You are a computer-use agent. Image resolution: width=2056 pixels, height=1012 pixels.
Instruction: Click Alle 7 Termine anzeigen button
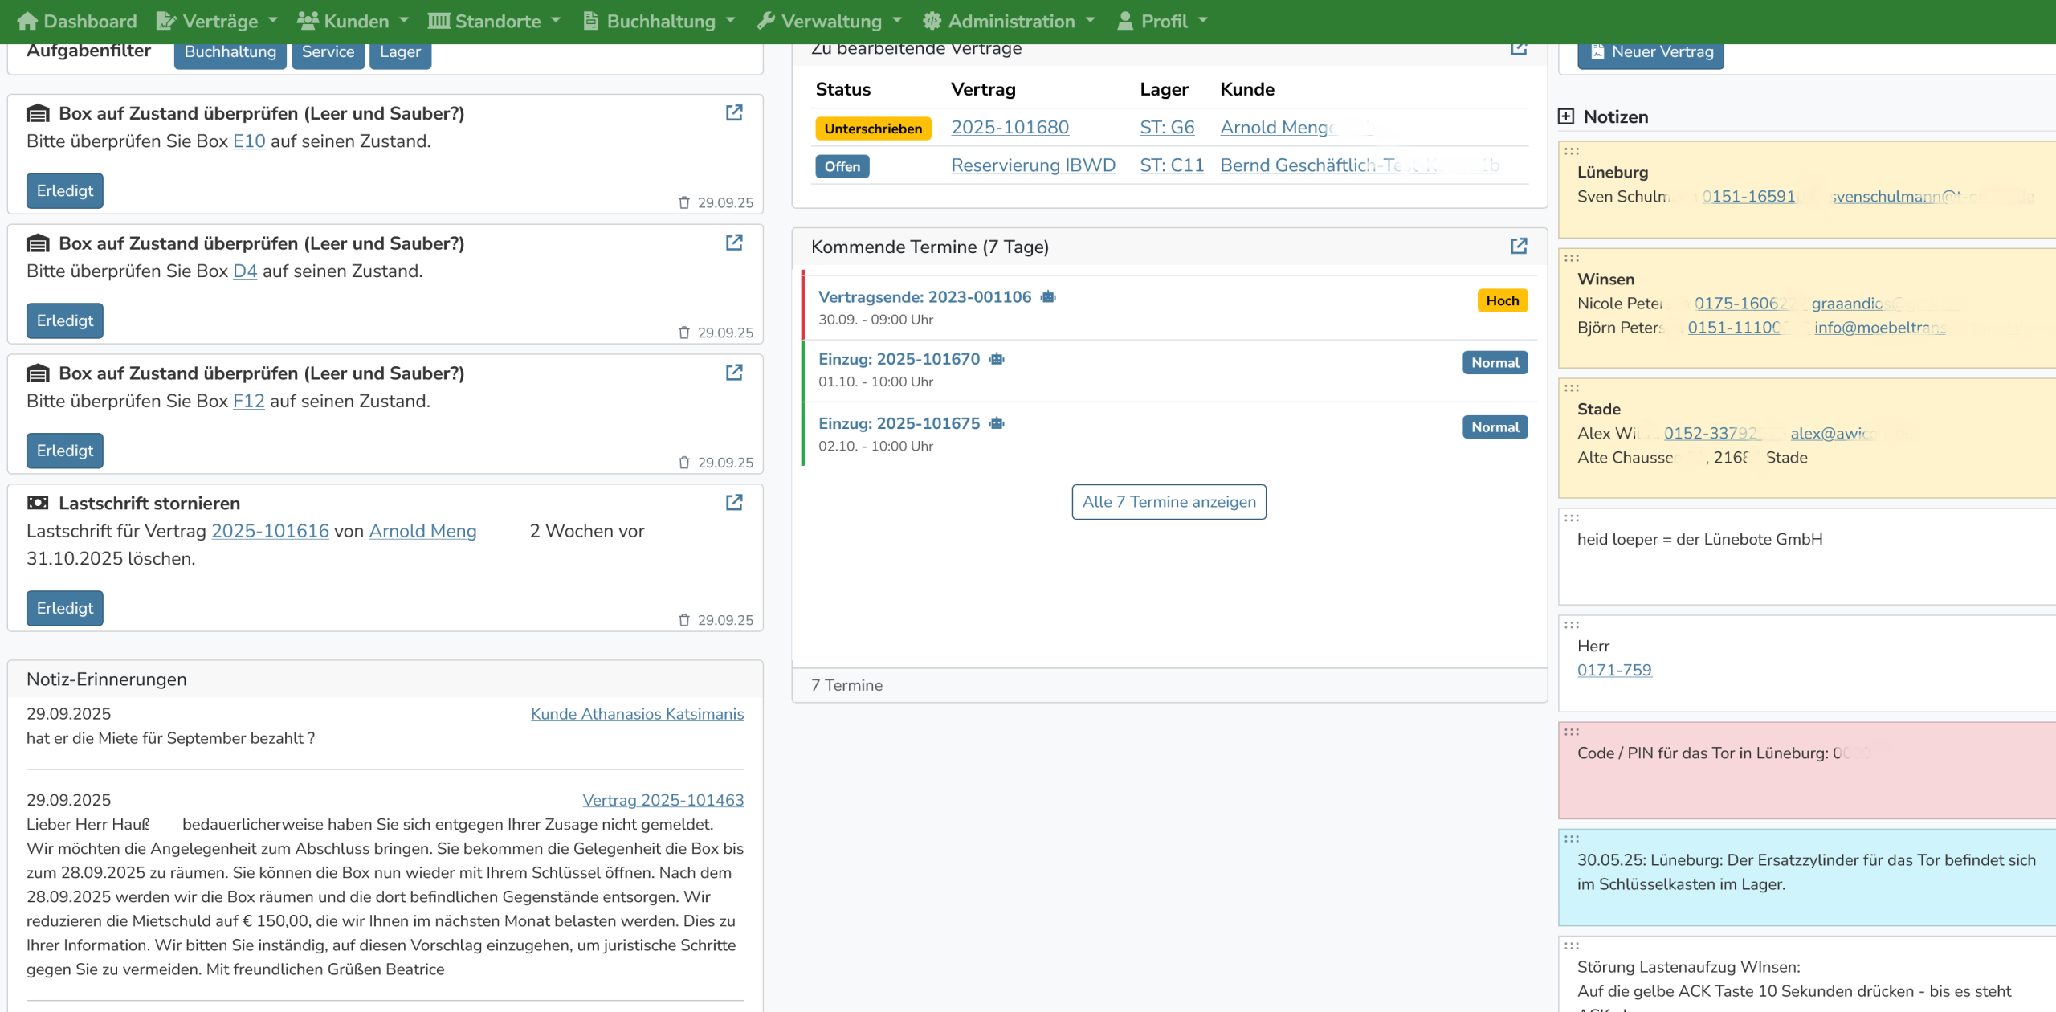tap(1169, 502)
